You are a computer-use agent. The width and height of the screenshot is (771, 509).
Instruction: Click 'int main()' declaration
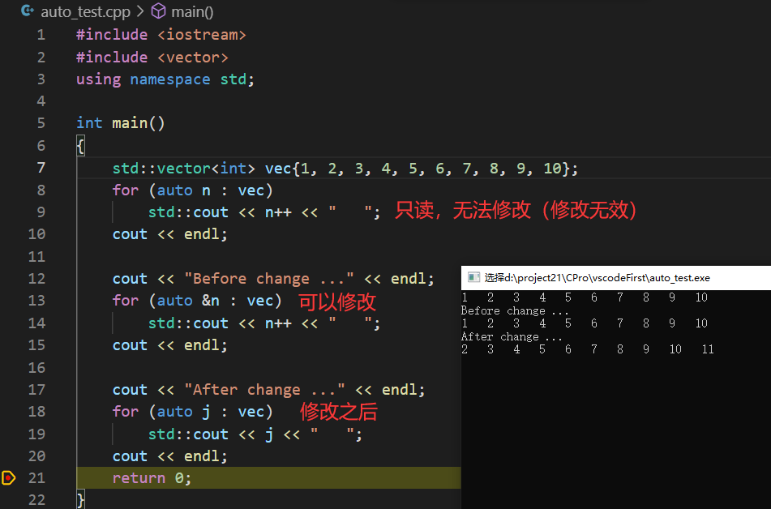[121, 122]
